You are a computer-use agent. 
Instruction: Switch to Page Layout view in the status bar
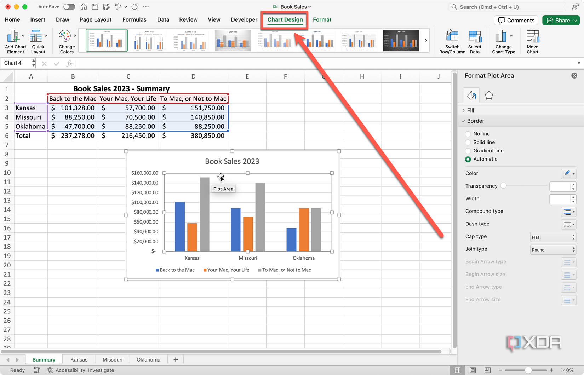click(x=473, y=370)
